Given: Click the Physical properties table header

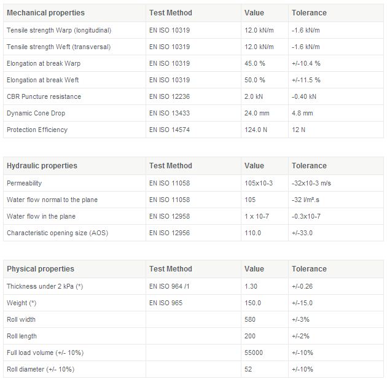Looking at the screenshot, I should pos(40,269).
